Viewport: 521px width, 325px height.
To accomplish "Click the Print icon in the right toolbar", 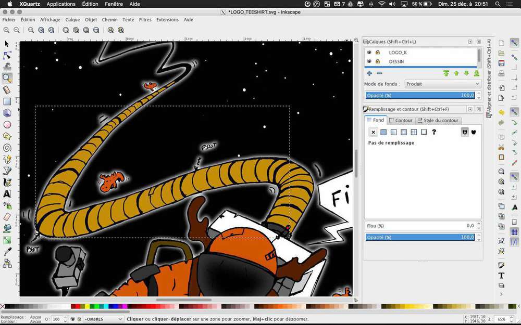I will (x=501, y=73).
